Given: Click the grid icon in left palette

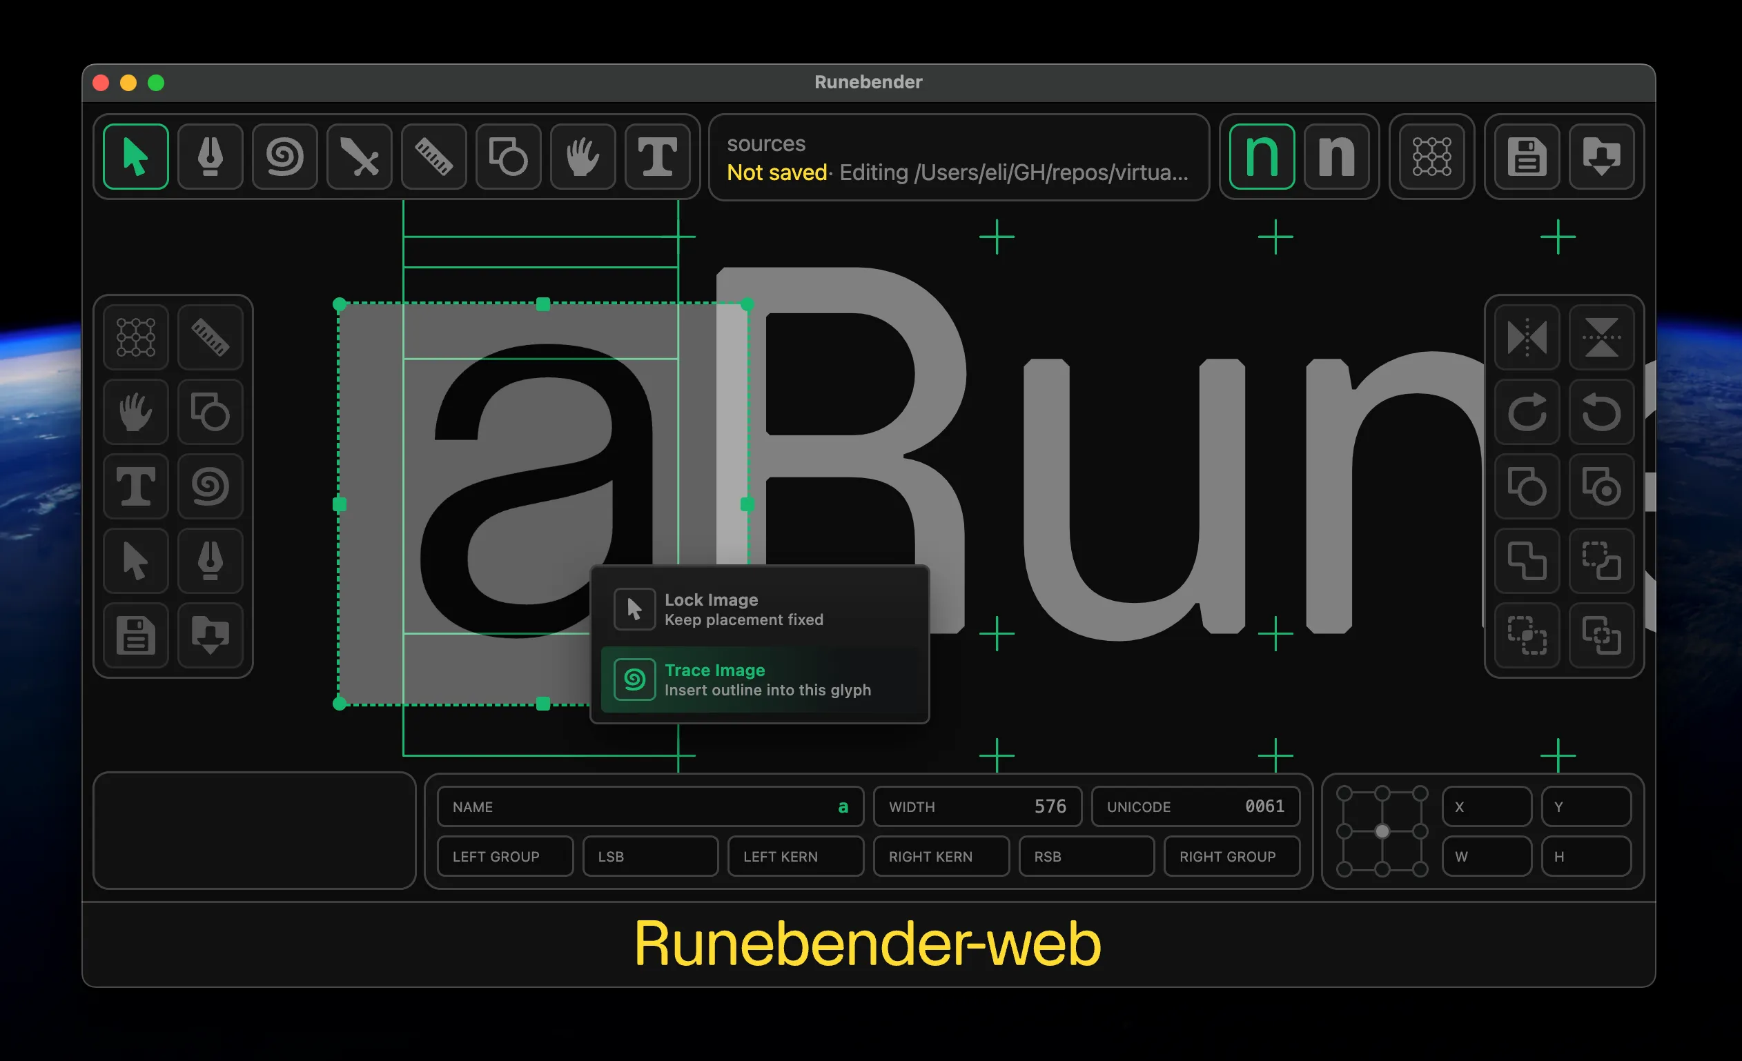Looking at the screenshot, I should pos(136,337).
